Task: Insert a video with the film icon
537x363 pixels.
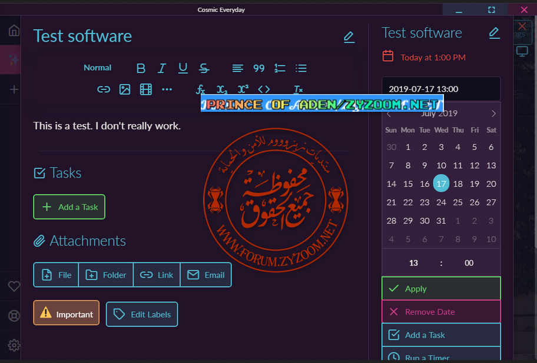Action: point(146,89)
